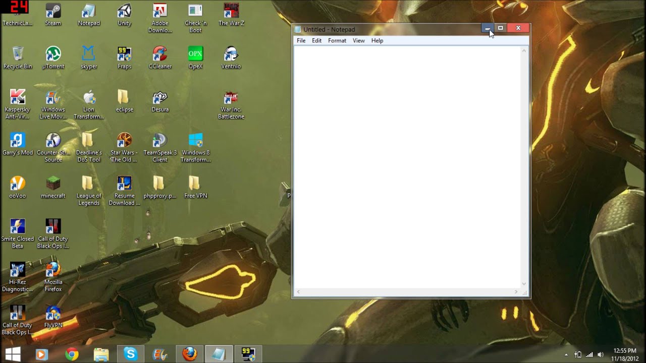Select the minecraft desktop icon

pyautogui.click(x=53, y=187)
